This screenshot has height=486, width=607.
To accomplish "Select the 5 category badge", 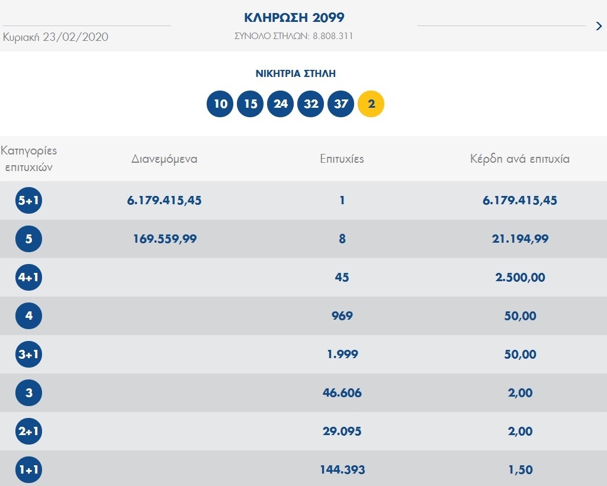I will [28, 239].
